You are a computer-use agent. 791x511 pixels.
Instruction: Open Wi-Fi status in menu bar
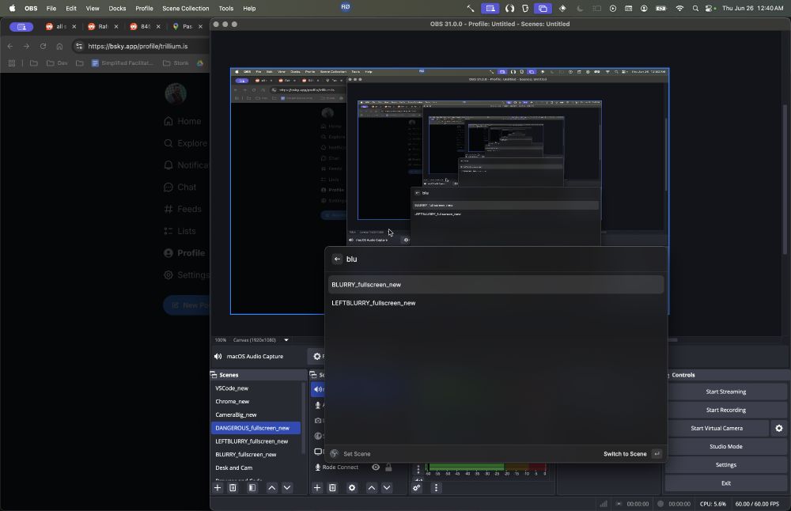pos(679,8)
